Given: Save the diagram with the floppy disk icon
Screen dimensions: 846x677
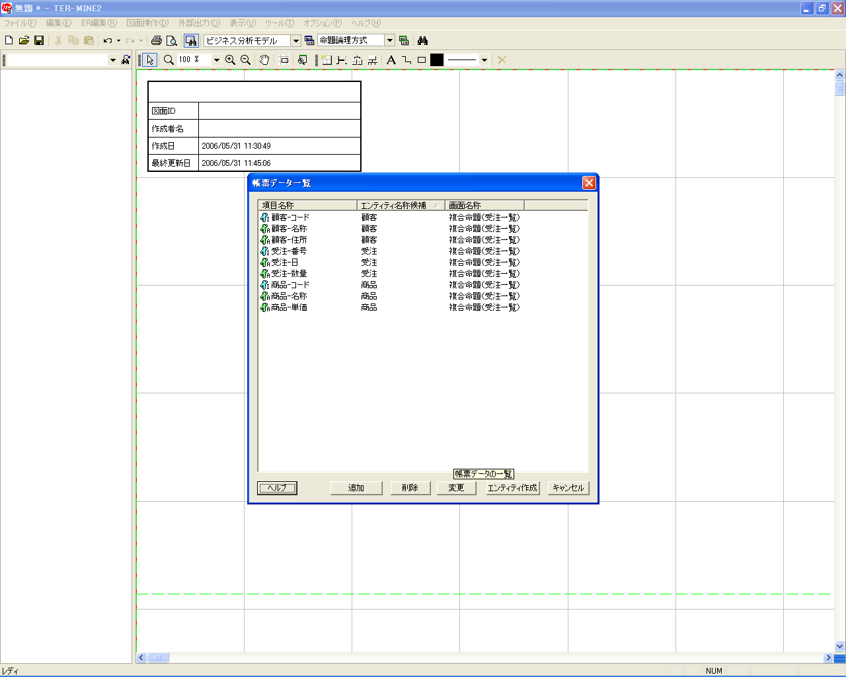Looking at the screenshot, I should pos(39,40).
